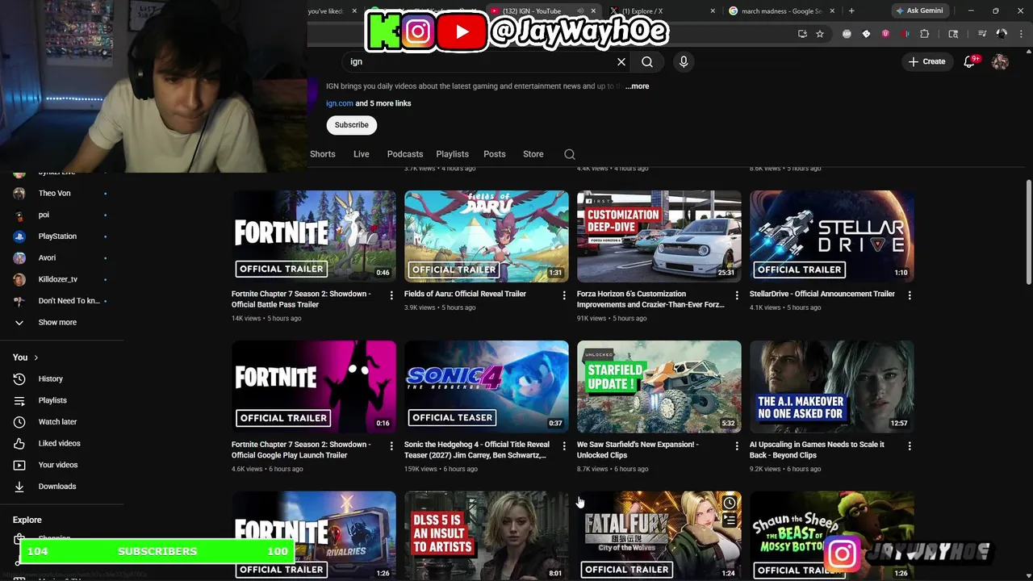Click the search magnifier button
1033x581 pixels.
point(647,61)
